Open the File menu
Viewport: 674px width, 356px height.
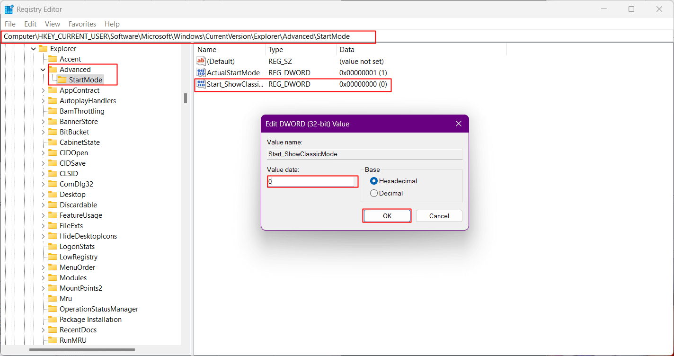click(10, 24)
